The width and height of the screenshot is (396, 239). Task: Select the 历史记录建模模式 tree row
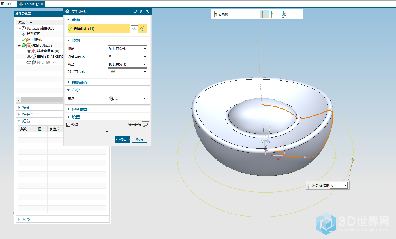click(40, 28)
